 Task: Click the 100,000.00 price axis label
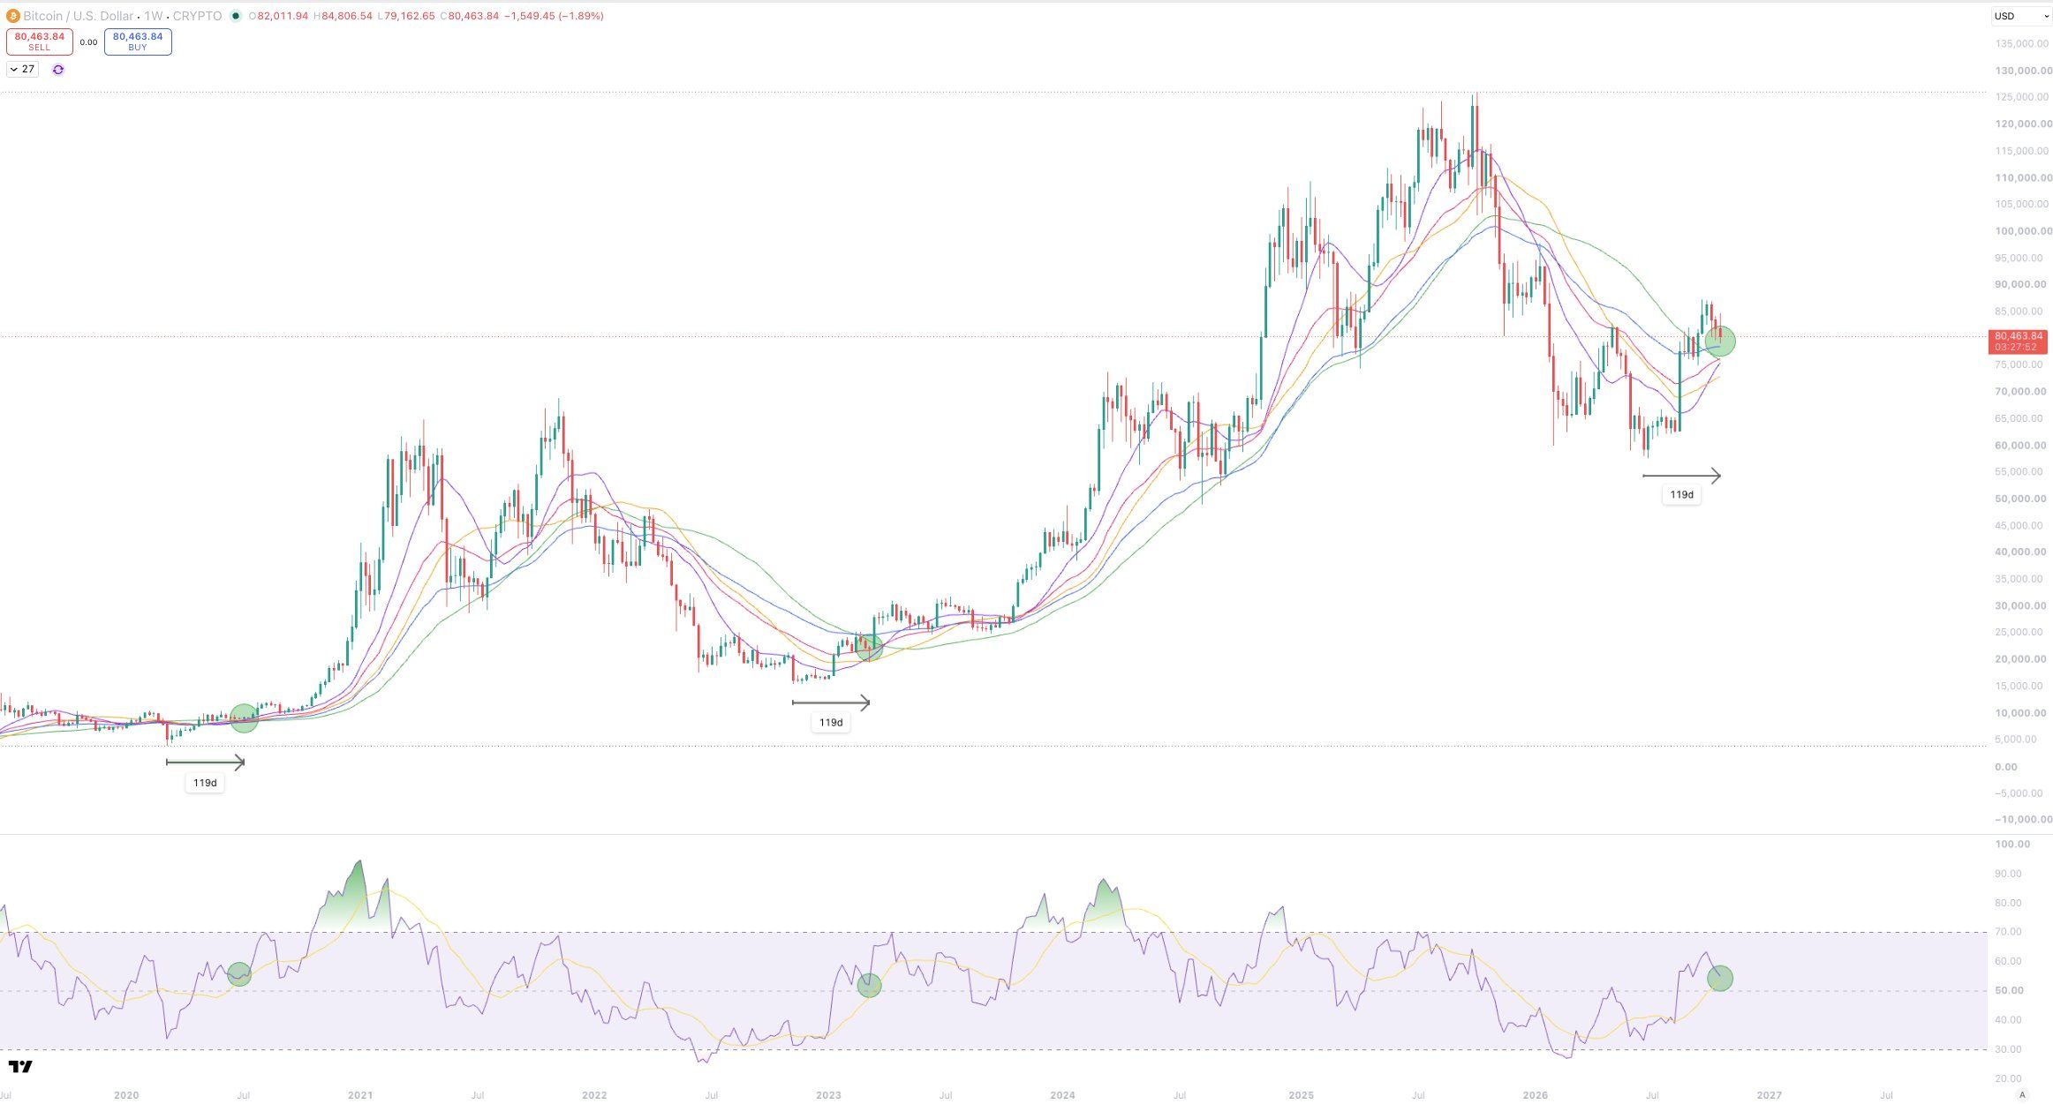(2023, 231)
